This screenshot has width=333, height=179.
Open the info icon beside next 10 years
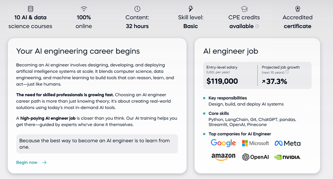[287, 72]
